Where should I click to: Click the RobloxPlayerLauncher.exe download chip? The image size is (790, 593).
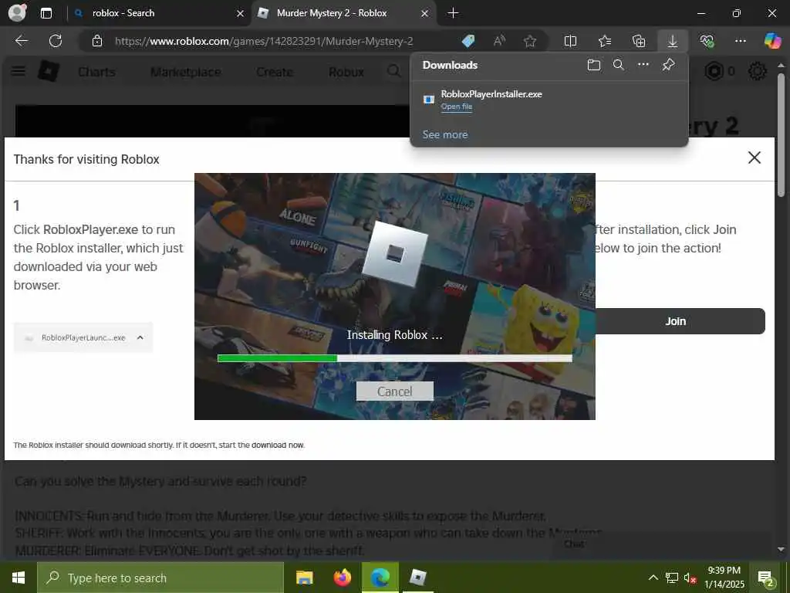(x=83, y=337)
